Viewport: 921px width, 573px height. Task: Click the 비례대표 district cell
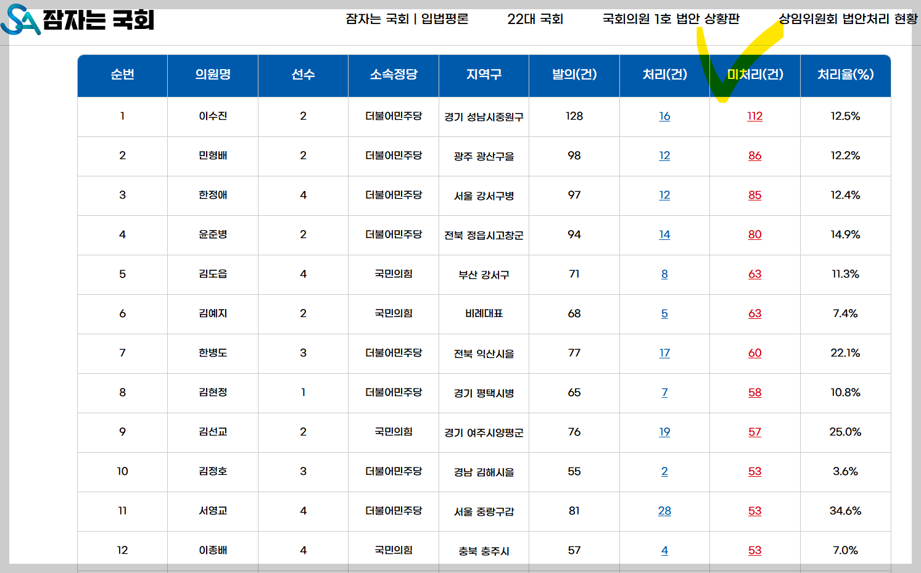coord(484,313)
